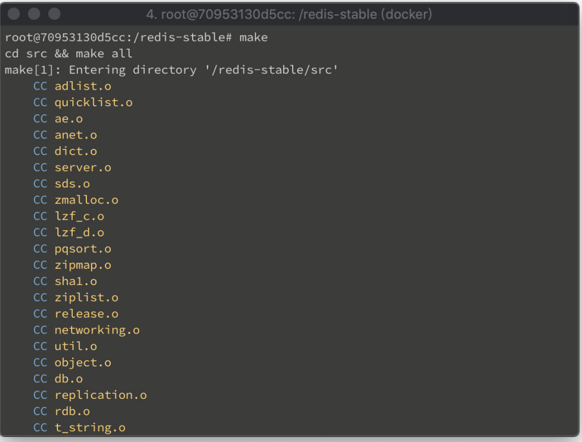This screenshot has height=442, width=582.
Task: Click the t_string.o filename
Action: point(90,428)
